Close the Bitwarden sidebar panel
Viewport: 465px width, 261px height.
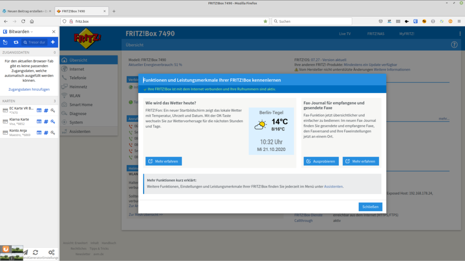[54, 32]
